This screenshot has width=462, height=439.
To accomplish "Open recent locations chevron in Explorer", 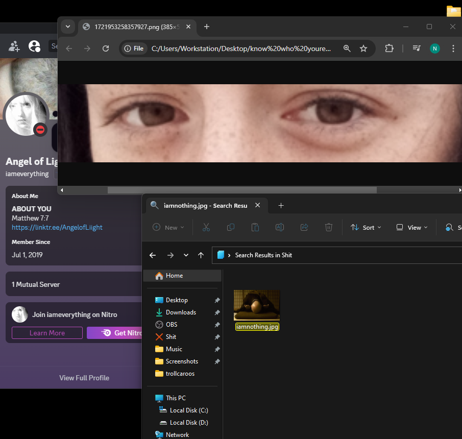I will (x=186, y=255).
